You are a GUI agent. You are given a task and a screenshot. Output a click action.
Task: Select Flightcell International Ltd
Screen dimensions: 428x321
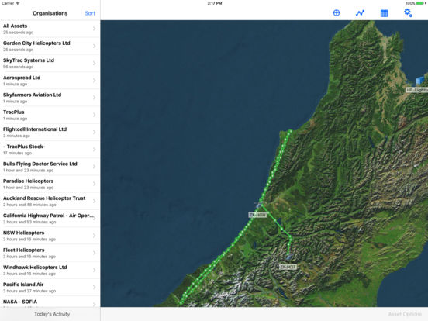[x=50, y=132]
